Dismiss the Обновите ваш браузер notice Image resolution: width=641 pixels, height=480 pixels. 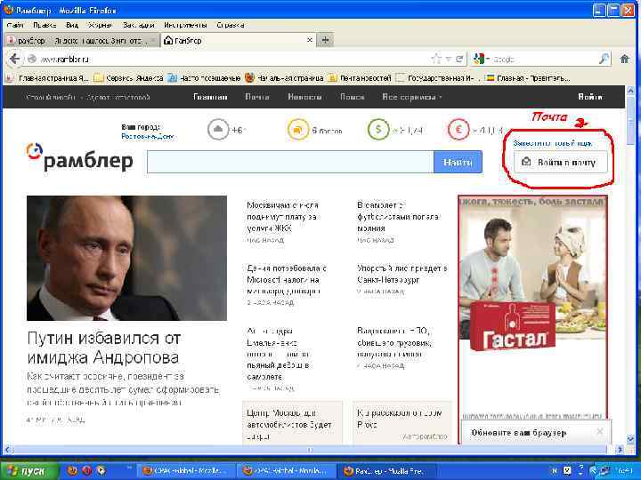600,431
